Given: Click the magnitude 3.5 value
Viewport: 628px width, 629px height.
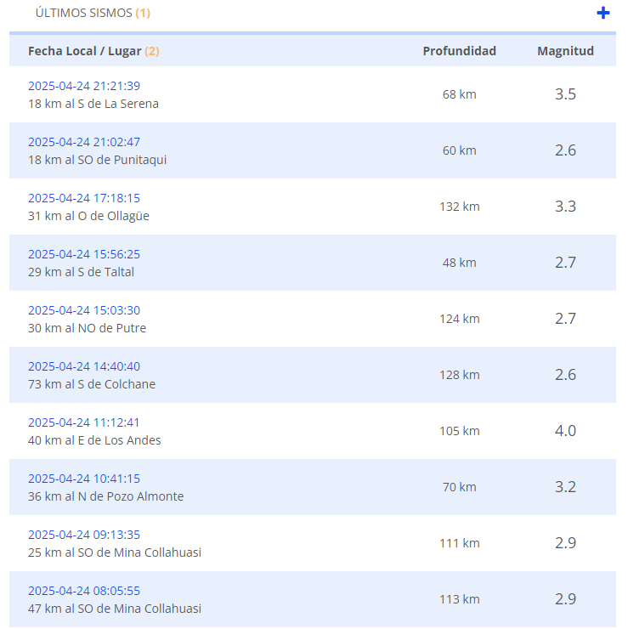Looking at the screenshot, I should [565, 94].
